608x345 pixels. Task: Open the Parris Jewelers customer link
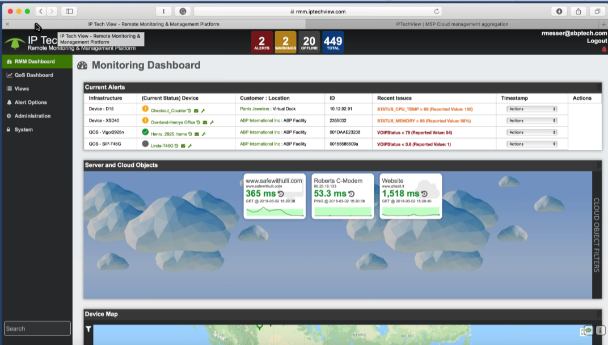click(254, 109)
